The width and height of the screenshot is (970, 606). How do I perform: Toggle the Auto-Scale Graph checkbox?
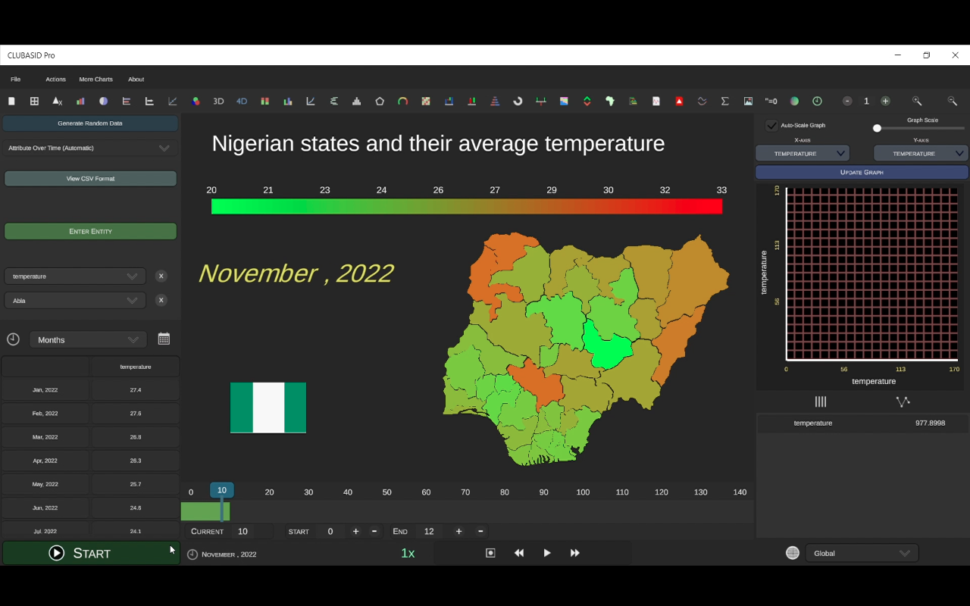771,125
